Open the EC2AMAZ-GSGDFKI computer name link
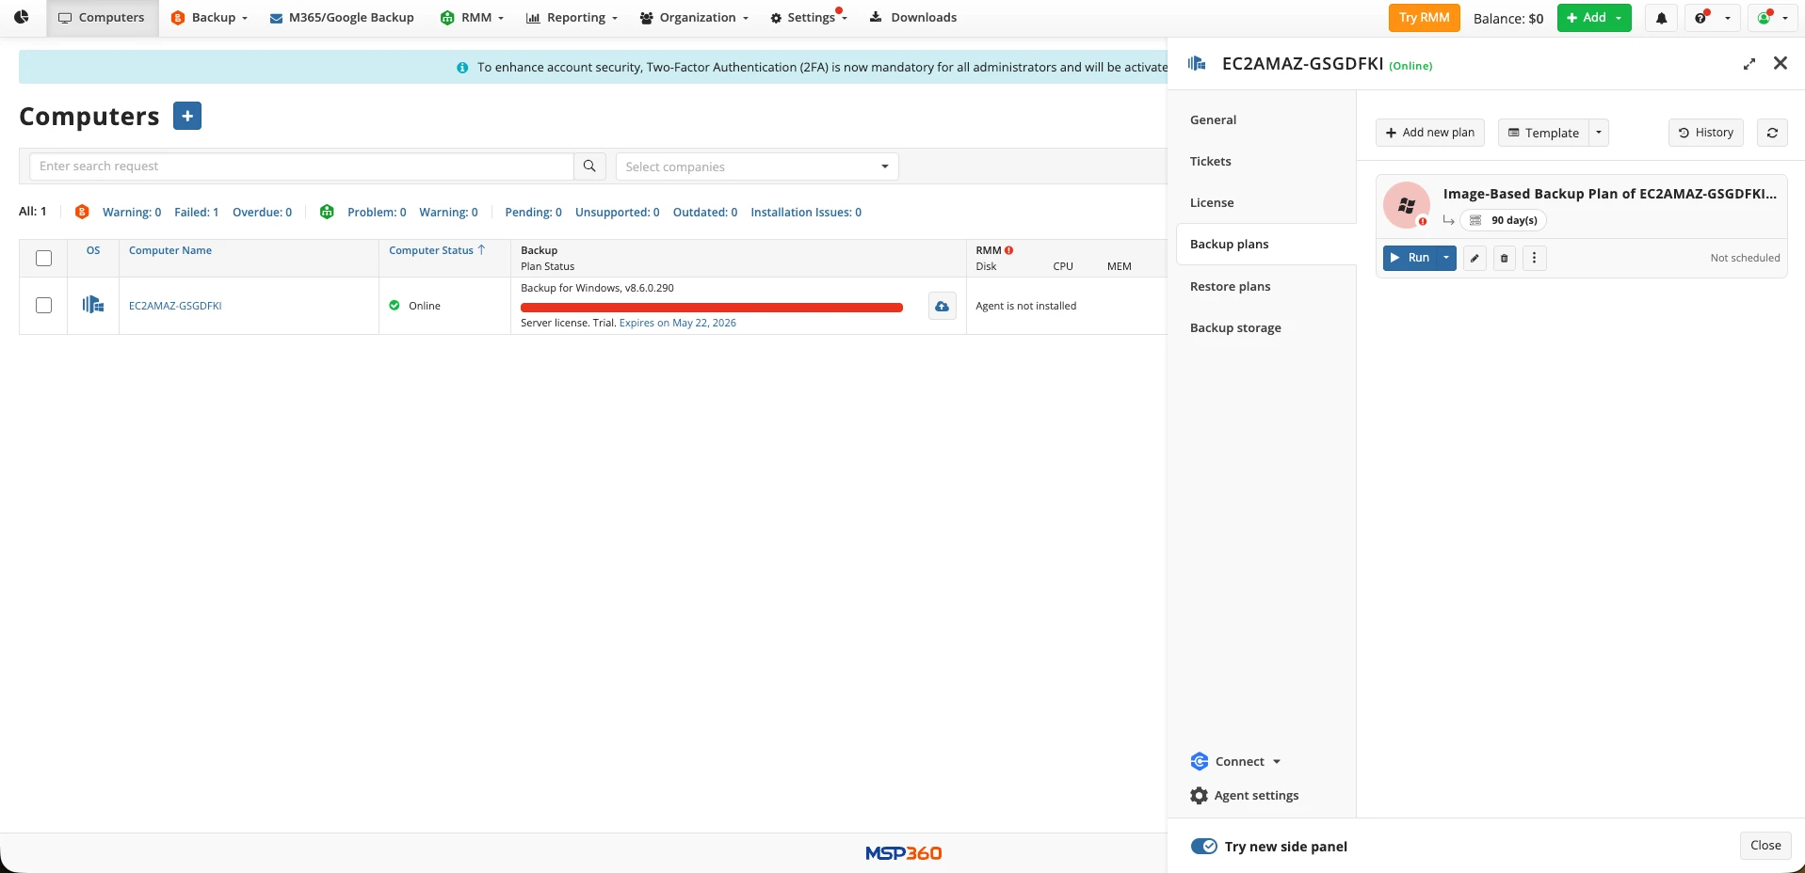 pos(175,306)
